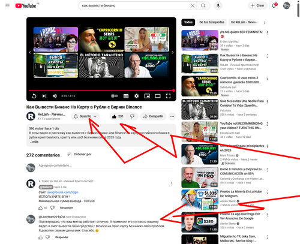Turn on subtitles in the player
Screen dimensions: 300x244
126,96
